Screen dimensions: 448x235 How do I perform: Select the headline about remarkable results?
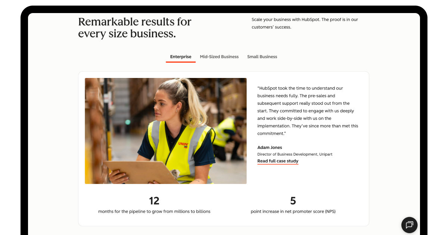point(134,27)
